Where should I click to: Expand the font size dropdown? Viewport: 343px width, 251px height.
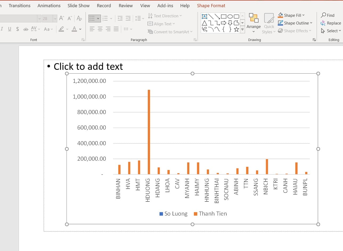55,18
